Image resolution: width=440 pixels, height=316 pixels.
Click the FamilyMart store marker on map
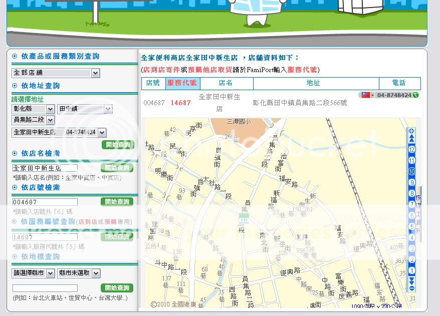pyautogui.click(x=244, y=219)
